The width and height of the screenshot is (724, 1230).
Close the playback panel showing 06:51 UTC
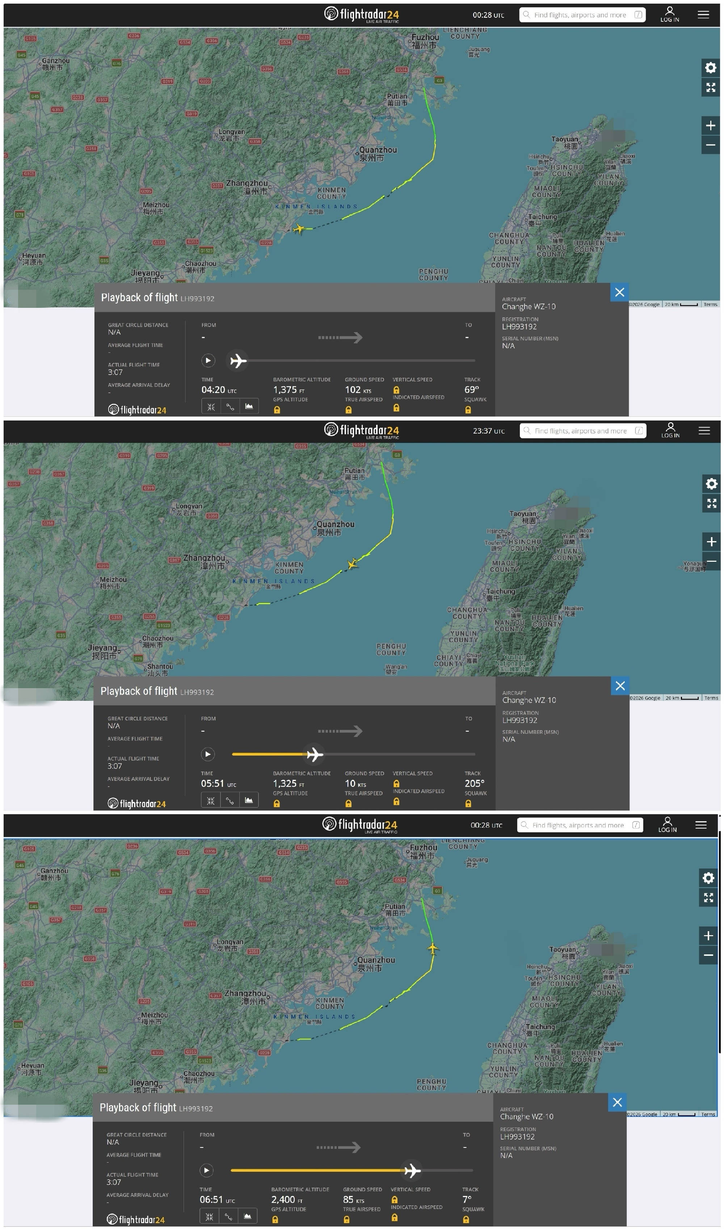pos(617,1102)
